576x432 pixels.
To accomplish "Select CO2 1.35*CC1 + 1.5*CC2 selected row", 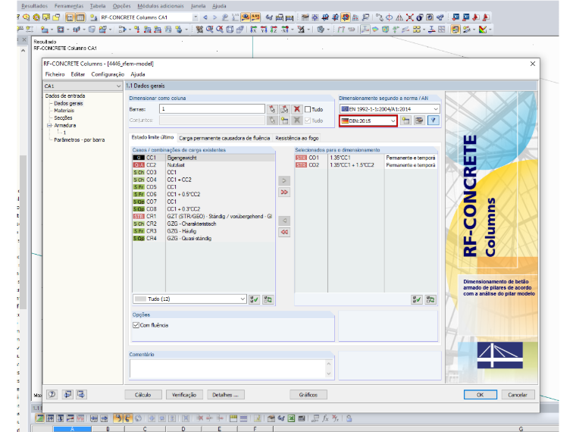I will [366, 165].
